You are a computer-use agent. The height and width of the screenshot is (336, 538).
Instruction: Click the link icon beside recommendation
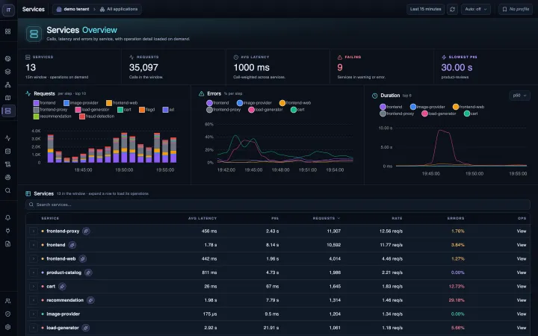pyautogui.click(x=90, y=300)
